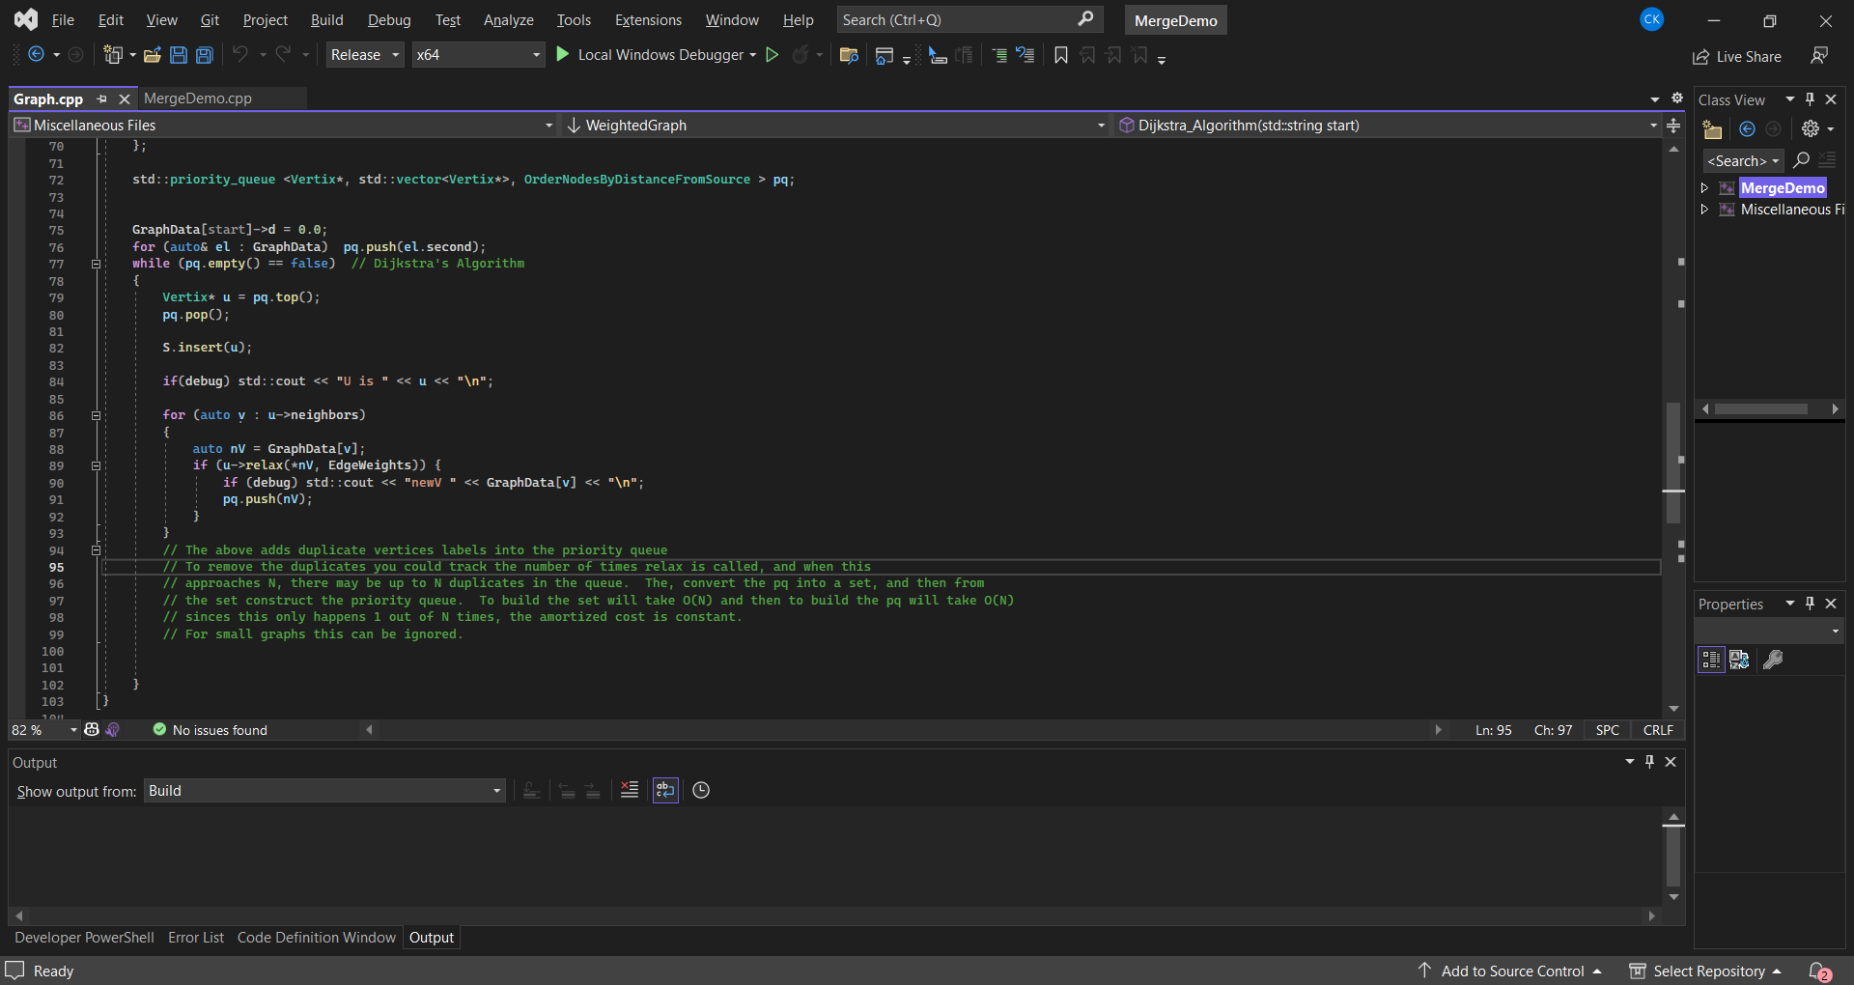Click the Live Share button
Image resolution: width=1854 pixels, height=985 pixels.
(x=1737, y=57)
